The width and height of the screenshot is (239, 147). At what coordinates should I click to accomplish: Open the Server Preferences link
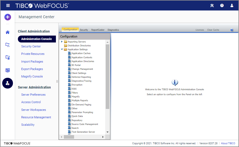click(33, 95)
